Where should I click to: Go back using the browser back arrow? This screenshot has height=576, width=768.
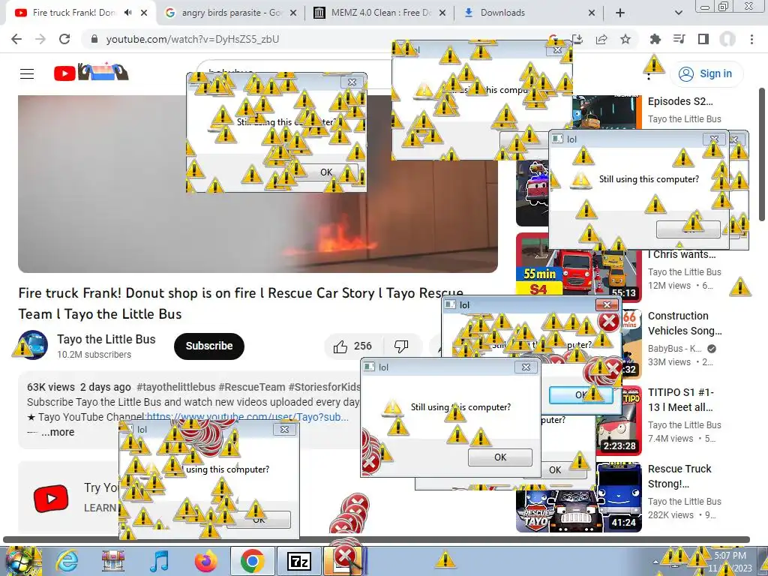16,39
